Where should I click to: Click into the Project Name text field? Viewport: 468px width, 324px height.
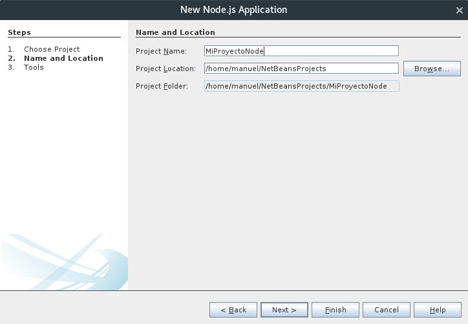click(301, 51)
